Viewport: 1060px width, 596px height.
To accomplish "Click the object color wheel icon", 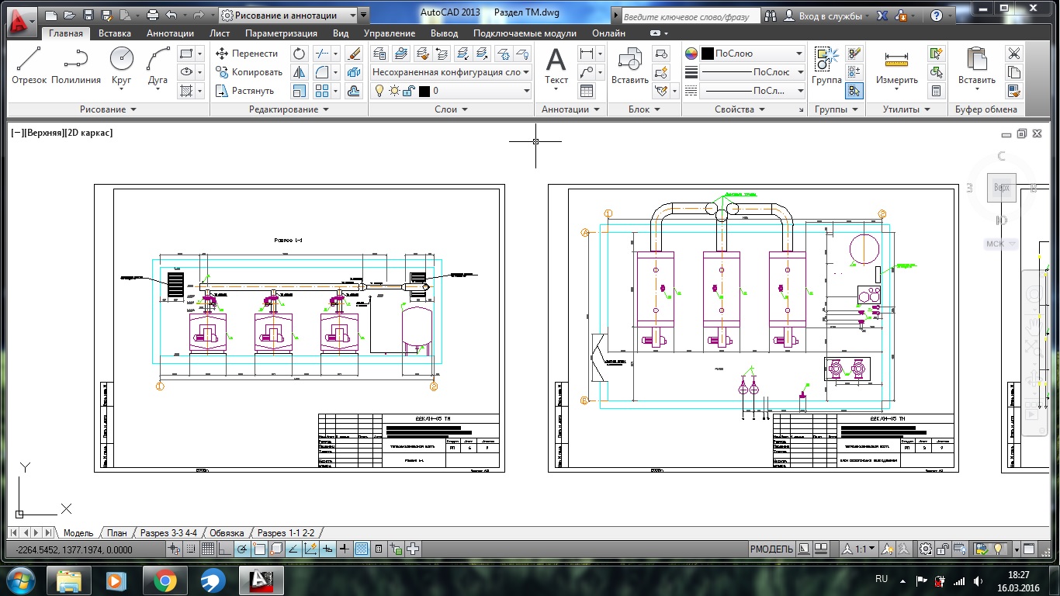I will point(691,54).
